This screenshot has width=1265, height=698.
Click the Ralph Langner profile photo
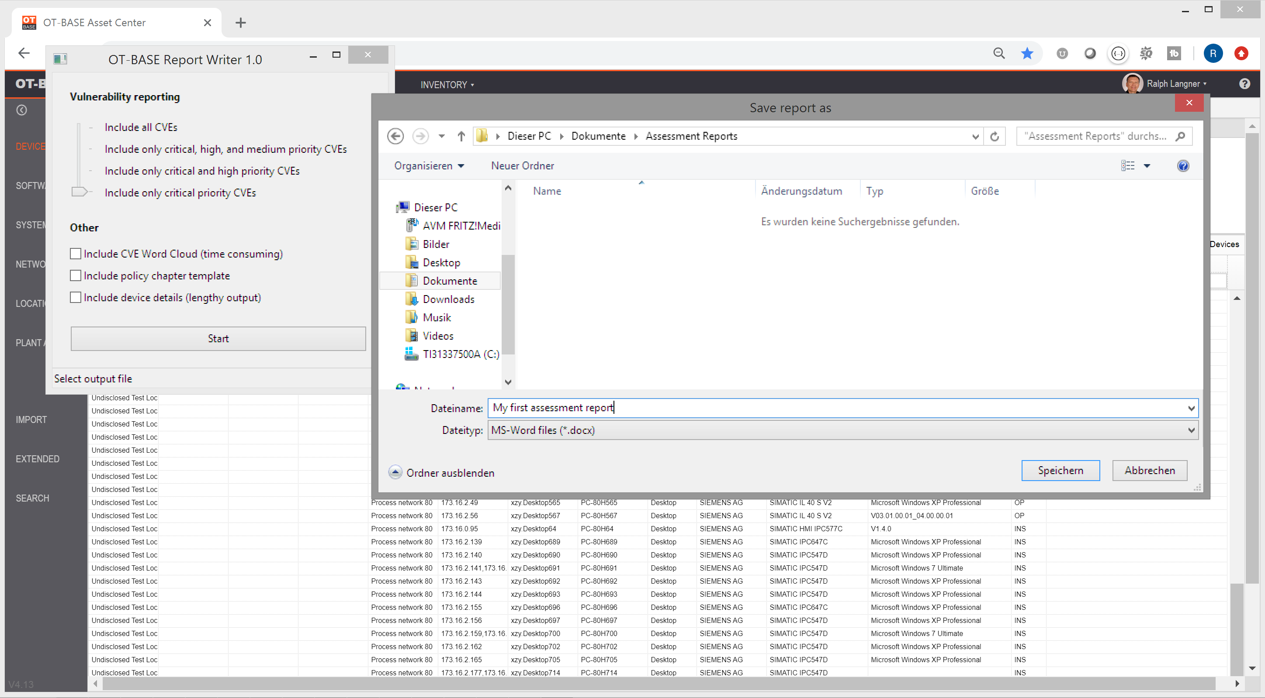tap(1133, 83)
